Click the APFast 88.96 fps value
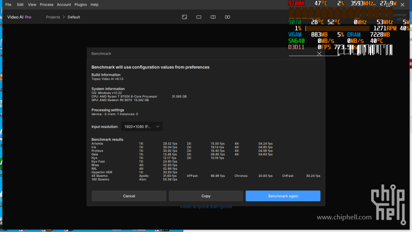412x232 pixels. (x=218, y=176)
